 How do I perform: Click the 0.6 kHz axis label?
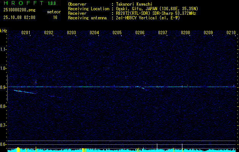(3, 144)
